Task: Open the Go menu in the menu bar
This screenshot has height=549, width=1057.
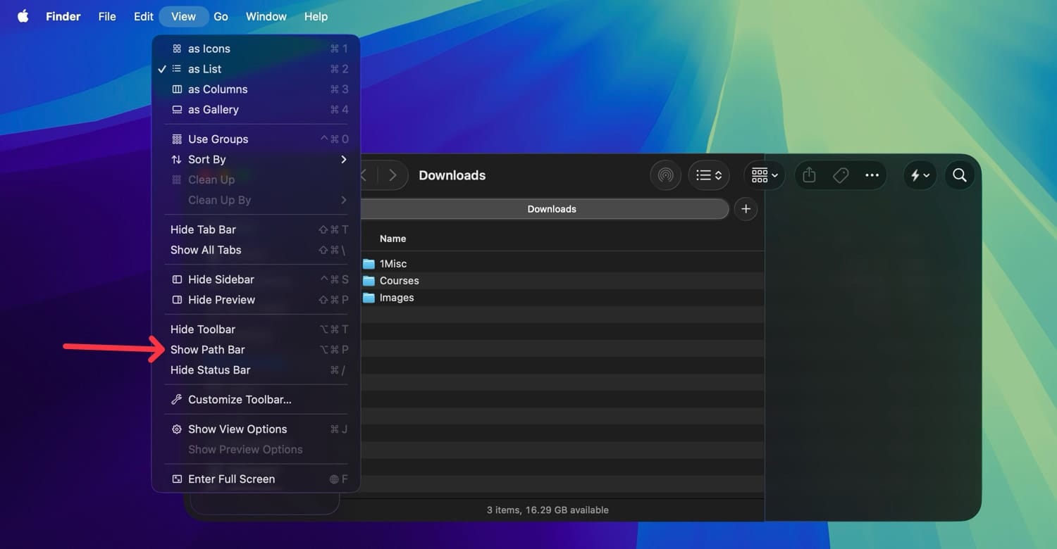Action: (x=221, y=15)
